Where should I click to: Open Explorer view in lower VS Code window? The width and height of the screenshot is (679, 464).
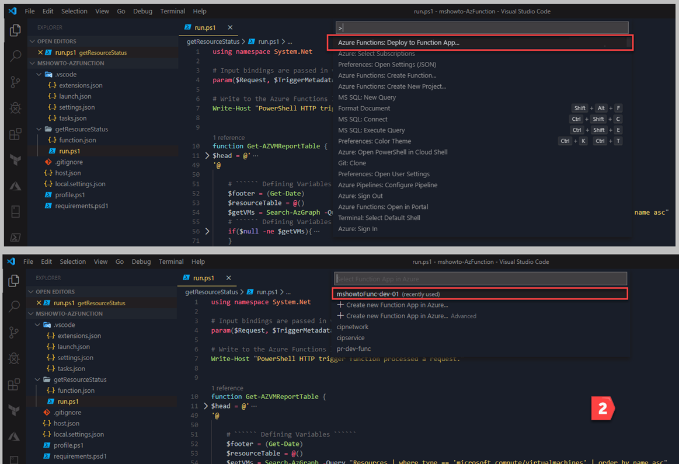click(14, 281)
